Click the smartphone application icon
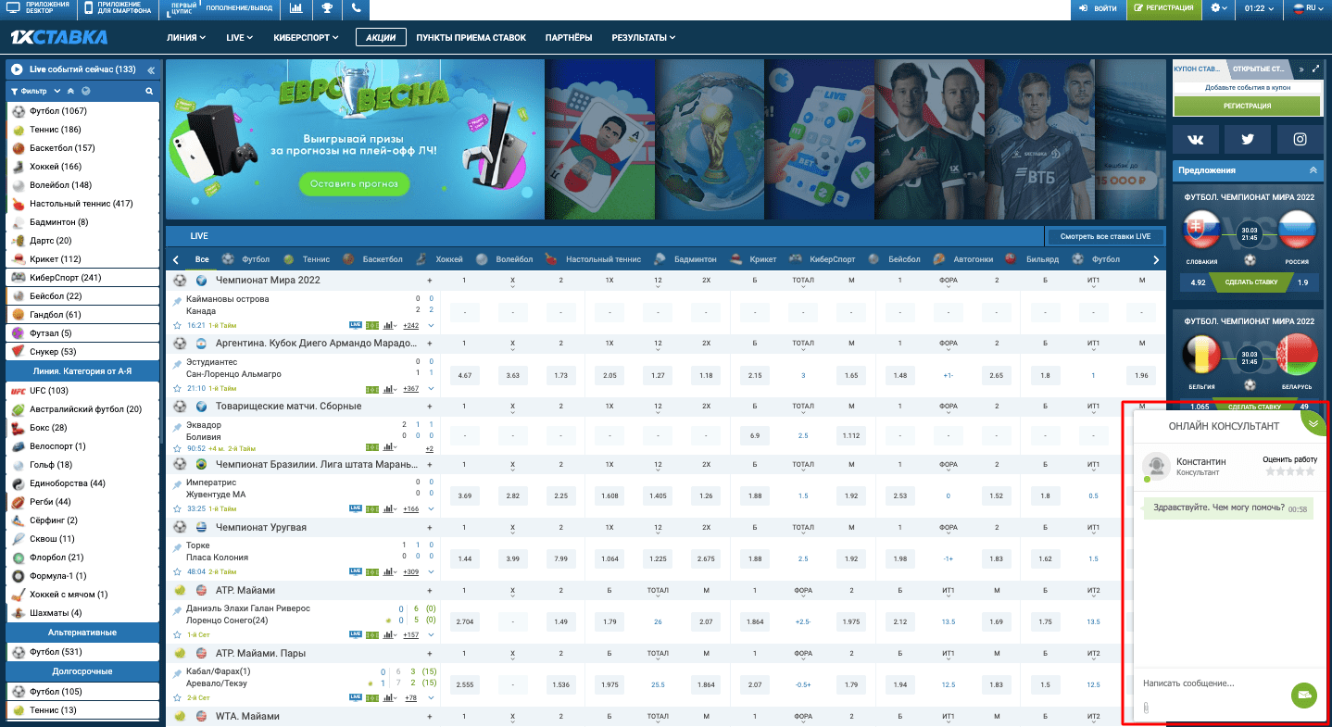 coord(88,8)
